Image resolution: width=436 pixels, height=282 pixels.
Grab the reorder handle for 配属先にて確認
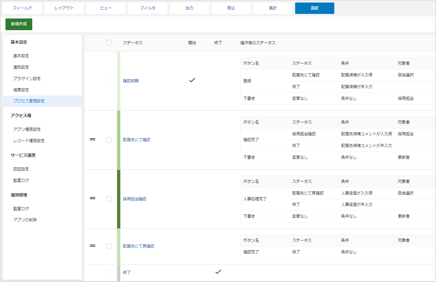[92, 139]
